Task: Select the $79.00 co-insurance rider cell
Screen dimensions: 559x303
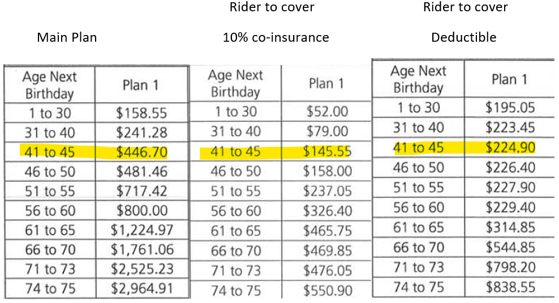Action: pos(327,131)
